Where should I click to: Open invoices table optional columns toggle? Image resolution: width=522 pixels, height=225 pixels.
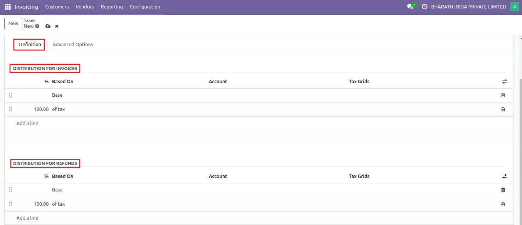504,82
